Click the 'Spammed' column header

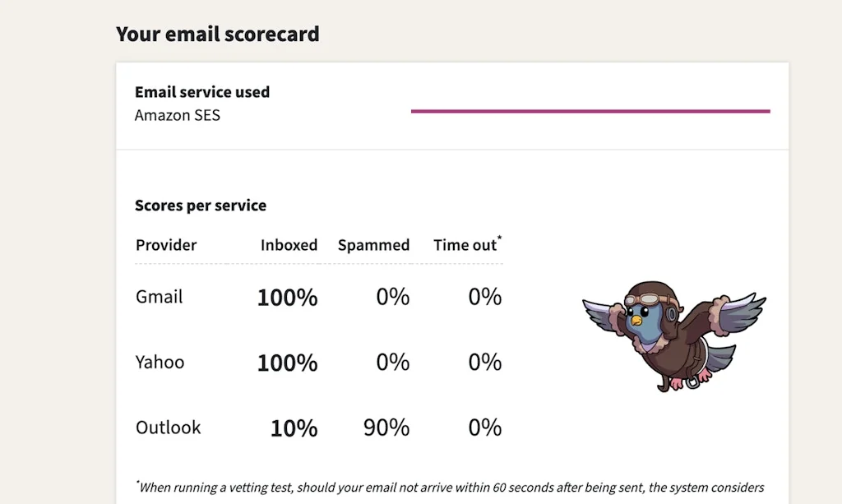coord(373,245)
